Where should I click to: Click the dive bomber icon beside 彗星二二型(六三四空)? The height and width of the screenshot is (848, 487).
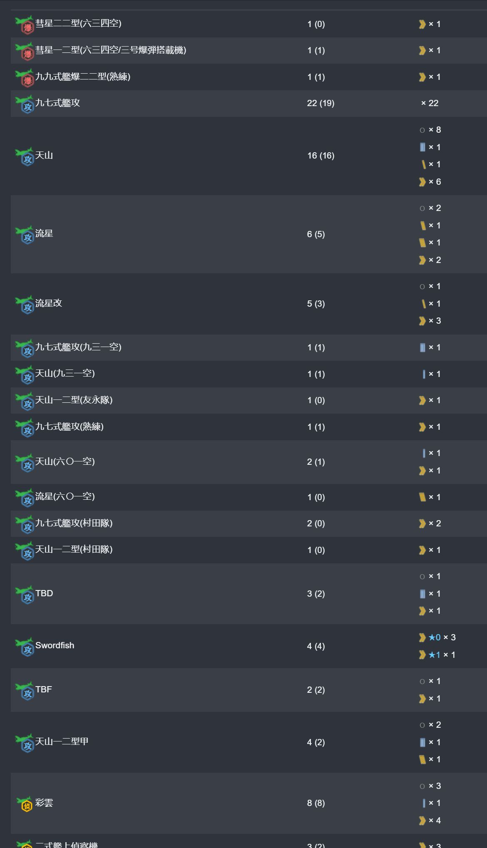pos(24,25)
